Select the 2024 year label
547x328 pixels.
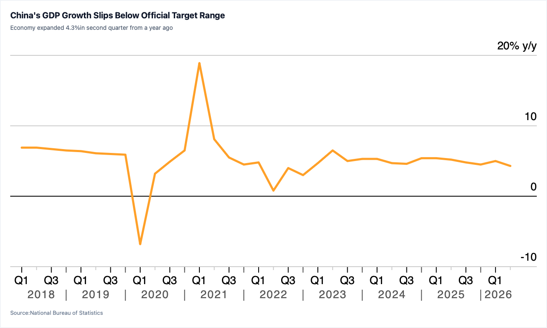[392, 294]
